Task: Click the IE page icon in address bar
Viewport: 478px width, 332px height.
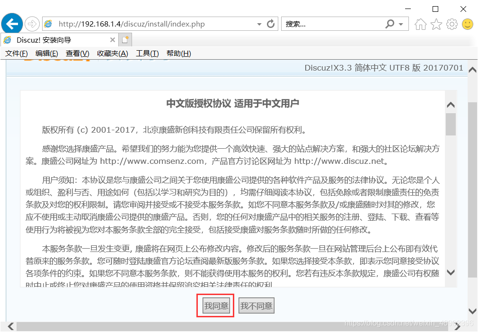Action: (48, 24)
